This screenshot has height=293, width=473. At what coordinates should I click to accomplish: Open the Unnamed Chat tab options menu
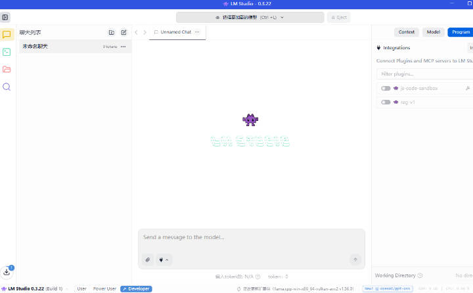(197, 32)
